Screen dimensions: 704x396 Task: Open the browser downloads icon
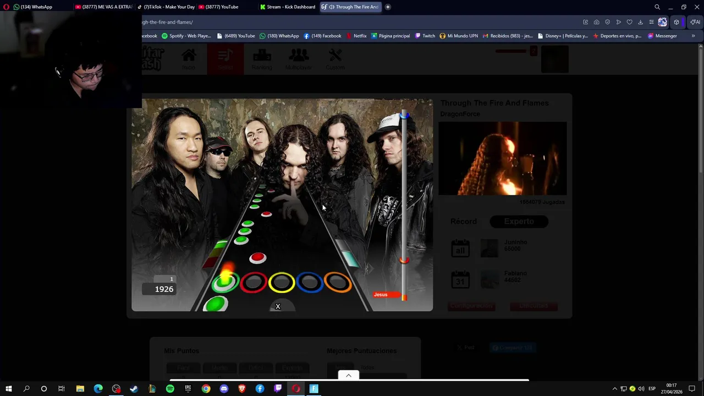640,22
